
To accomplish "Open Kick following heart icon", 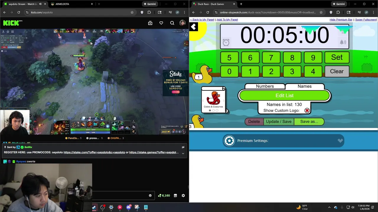I will pyautogui.click(x=161, y=23).
